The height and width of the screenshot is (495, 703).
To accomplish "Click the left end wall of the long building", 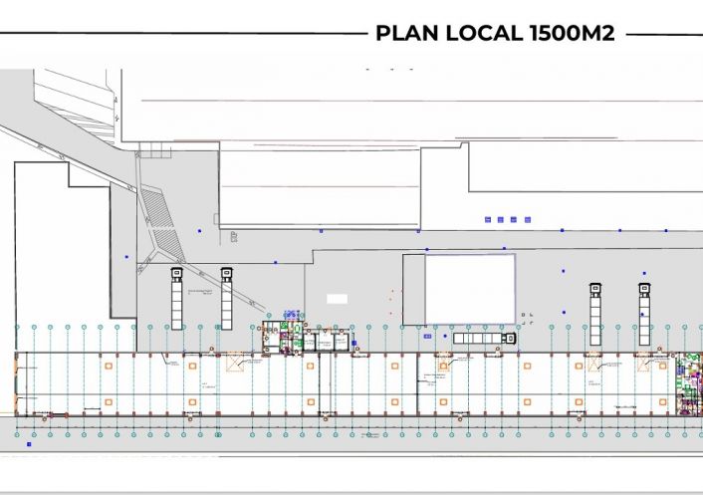I will [15, 382].
